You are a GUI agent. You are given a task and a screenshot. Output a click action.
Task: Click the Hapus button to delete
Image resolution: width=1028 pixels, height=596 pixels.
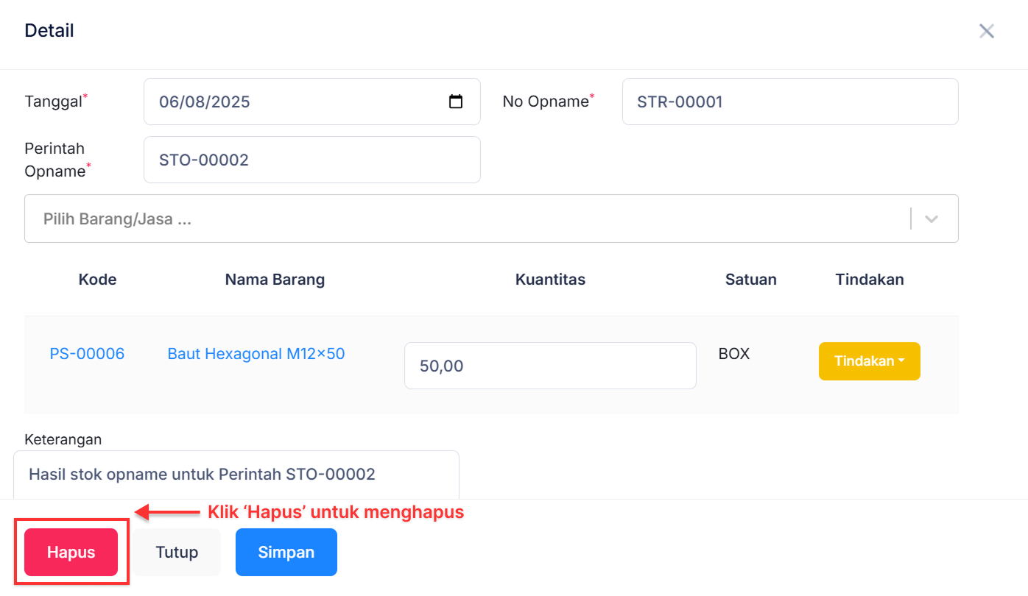[x=71, y=553]
